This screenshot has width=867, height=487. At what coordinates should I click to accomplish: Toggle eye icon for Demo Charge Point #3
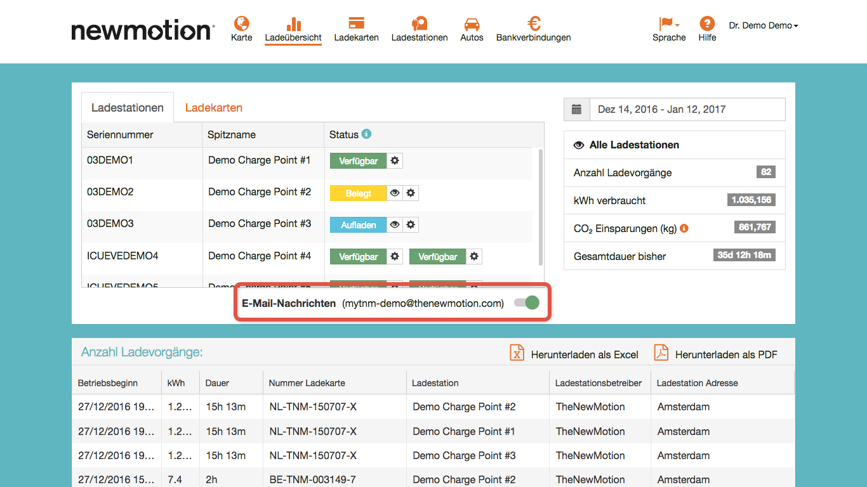tap(395, 224)
